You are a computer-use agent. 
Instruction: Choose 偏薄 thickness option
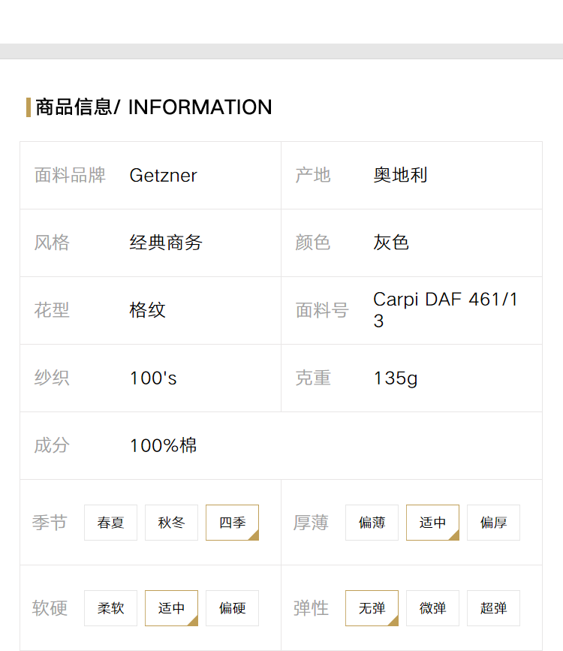[x=372, y=523]
